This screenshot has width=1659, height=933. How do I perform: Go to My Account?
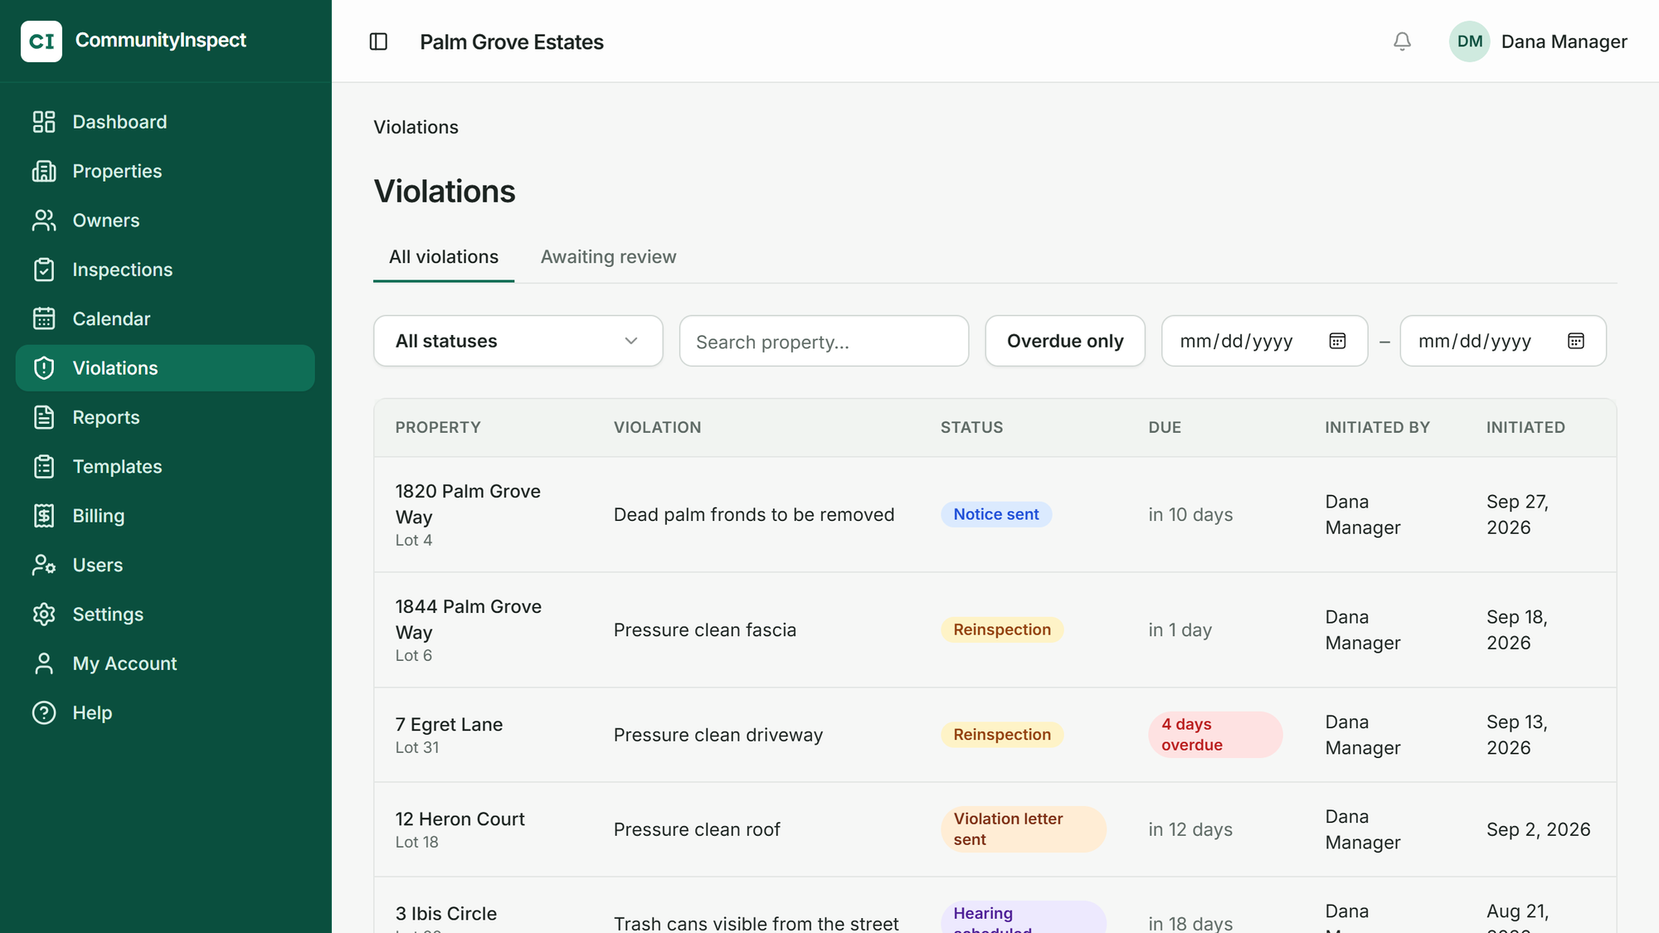point(165,663)
